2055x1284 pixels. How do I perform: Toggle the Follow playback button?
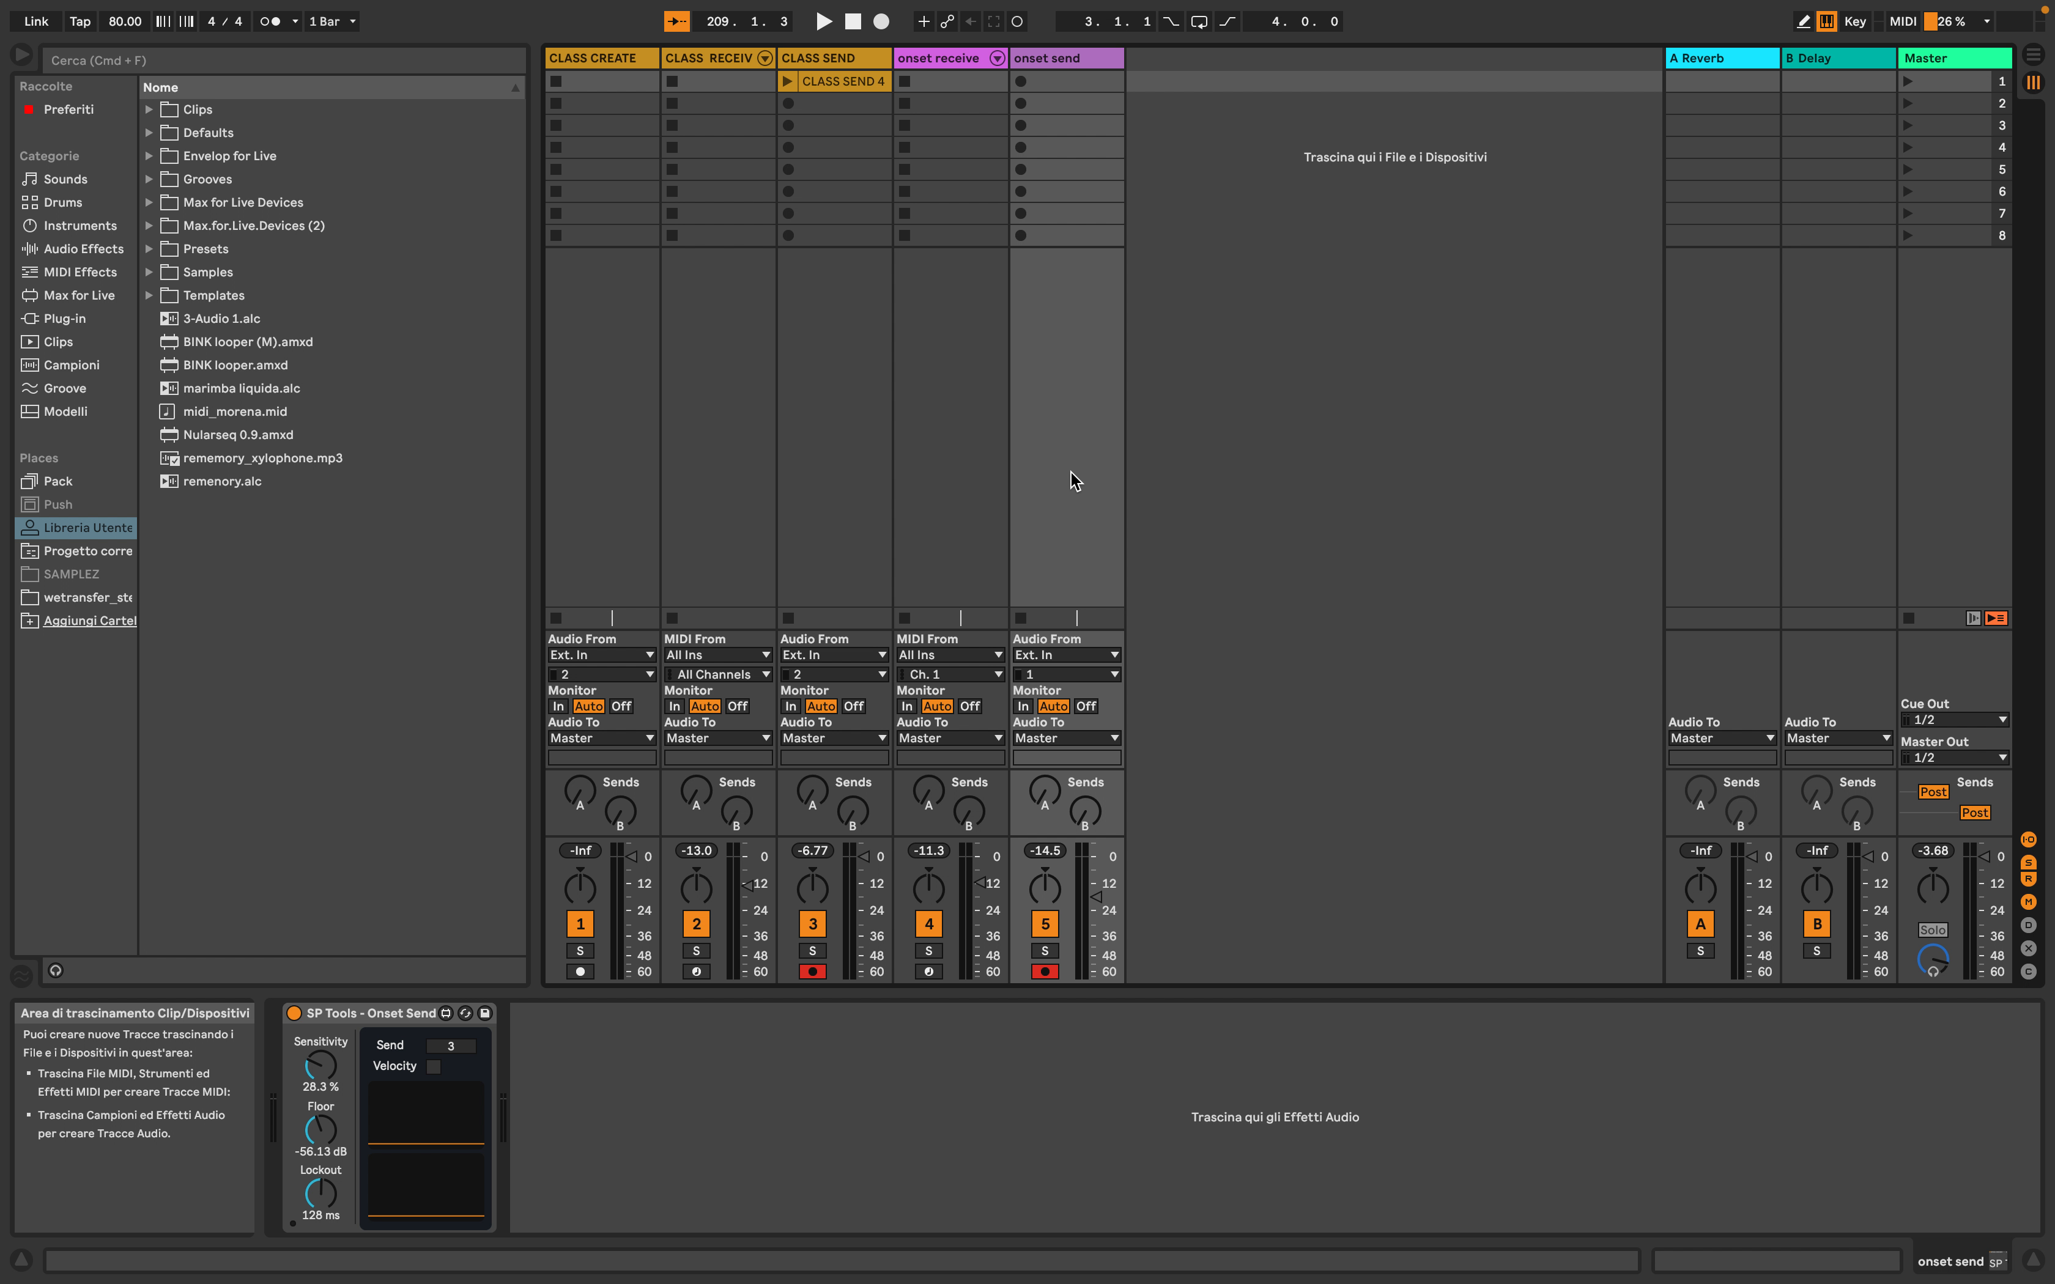(676, 21)
